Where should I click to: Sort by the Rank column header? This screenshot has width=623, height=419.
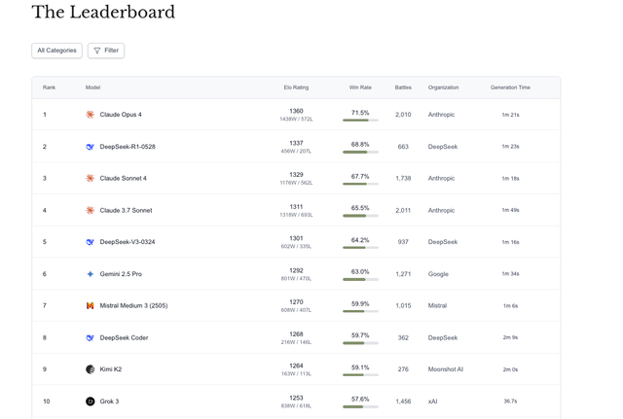[x=49, y=87]
